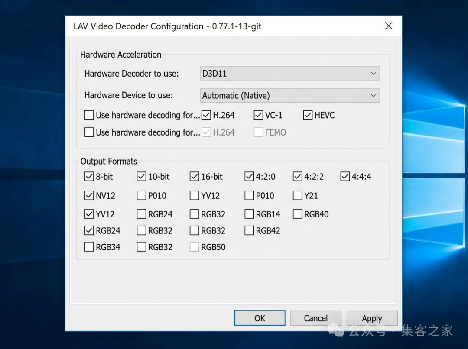Uncheck the VC-1 codec checkbox

(259, 115)
